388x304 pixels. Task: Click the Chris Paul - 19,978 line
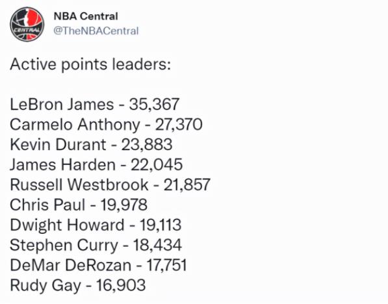79,205
